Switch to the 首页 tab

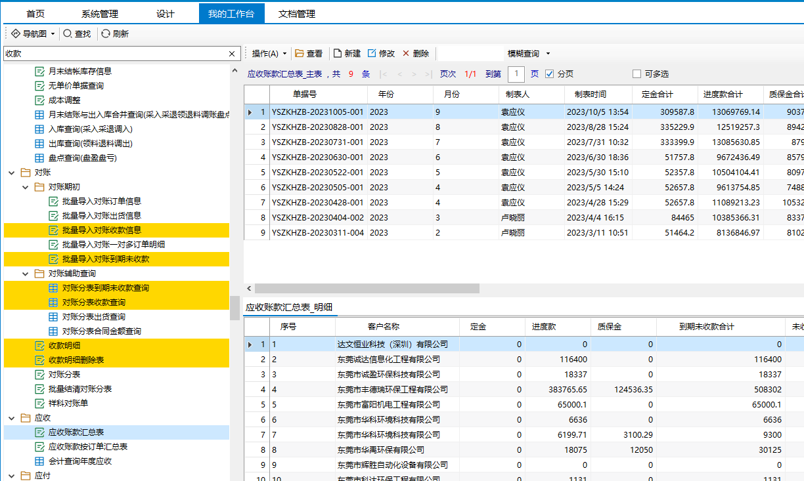pyautogui.click(x=35, y=13)
